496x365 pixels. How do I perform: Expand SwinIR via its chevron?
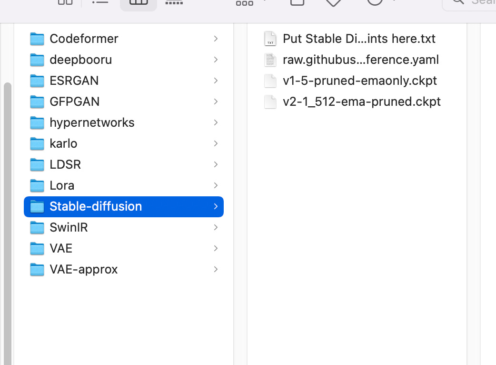(216, 227)
